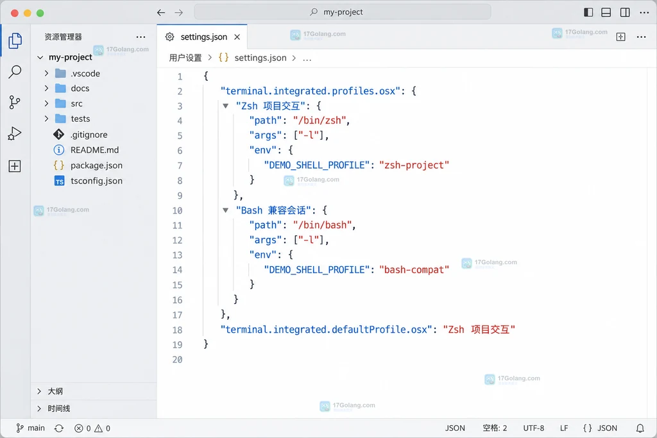Click the notifications bell in status bar
The width and height of the screenshot is (657, 438).
pos(640,428)
